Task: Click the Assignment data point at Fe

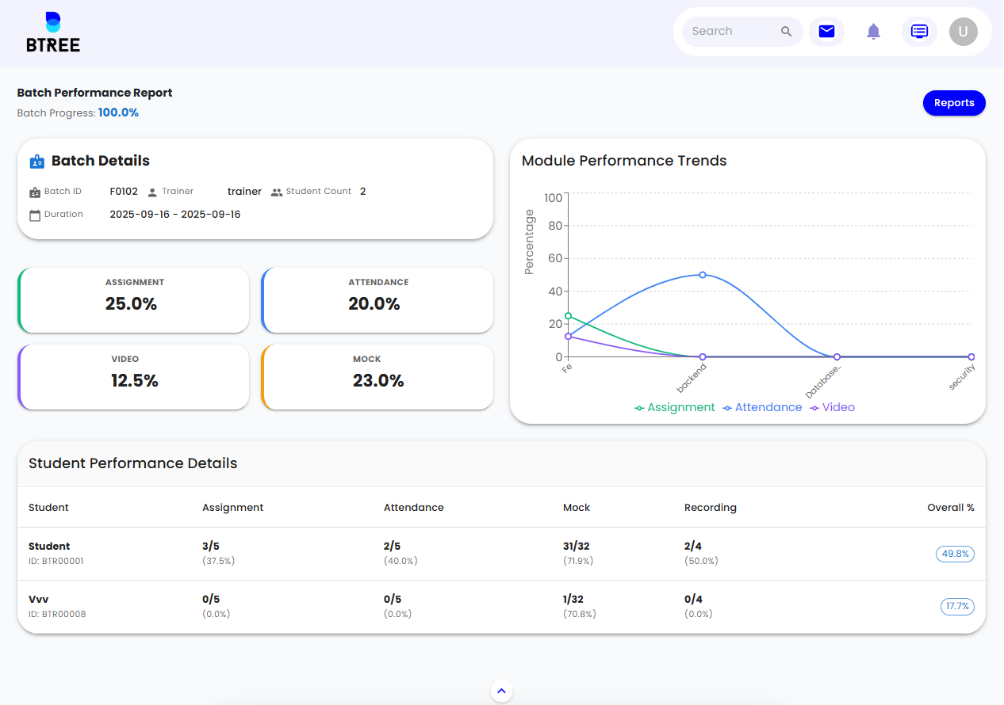Action: [x=568, y=316]
